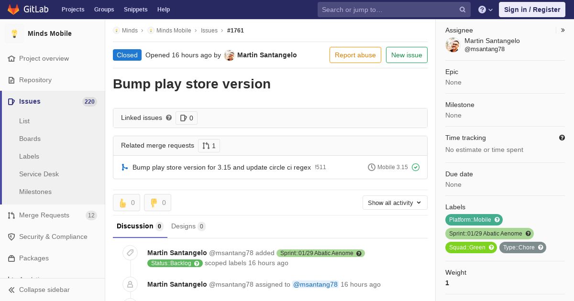This screenshot has height=301, width=574.
Task: Click the merge request pipeline passed icon
Action: pos(416,167)
